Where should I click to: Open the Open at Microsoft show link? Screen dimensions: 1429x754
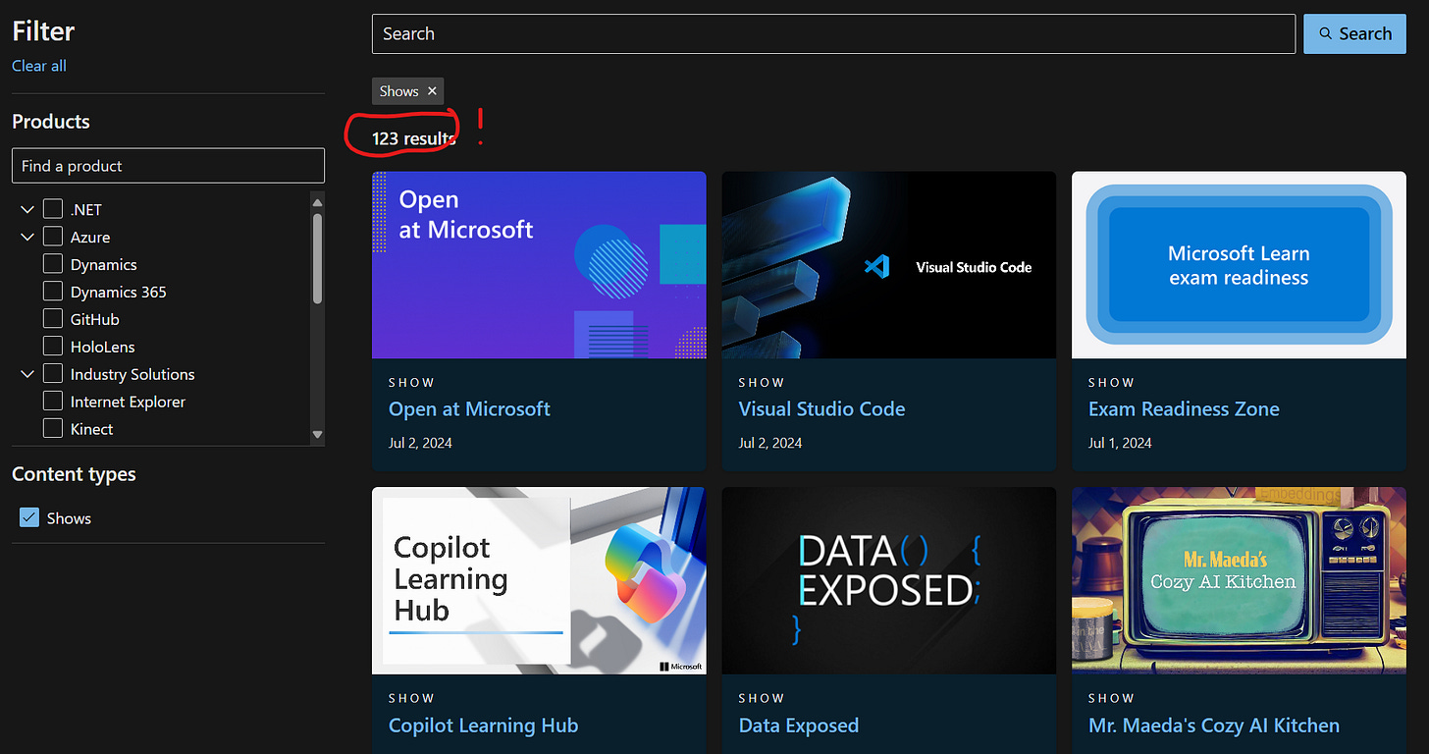(x=469, y=409)
